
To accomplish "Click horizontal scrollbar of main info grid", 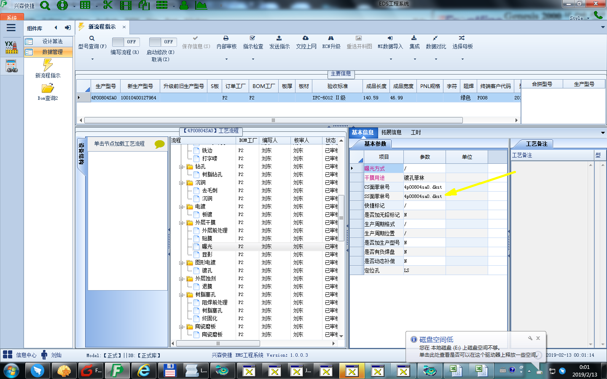I will point(273,120).
